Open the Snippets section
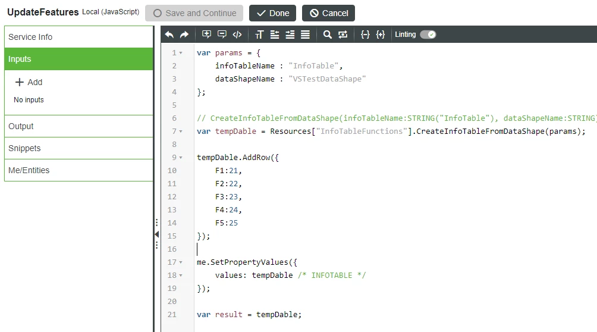 (x=79, y=148)
